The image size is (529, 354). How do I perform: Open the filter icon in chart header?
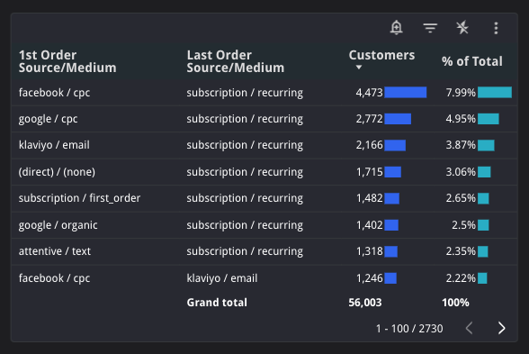430,28
